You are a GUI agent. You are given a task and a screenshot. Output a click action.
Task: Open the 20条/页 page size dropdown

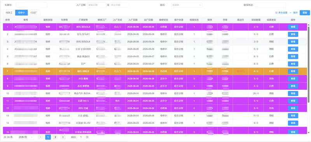25,137
